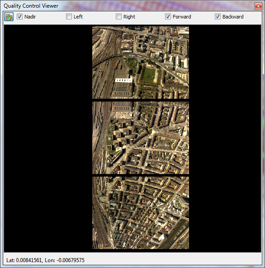This screenshot has height=268, width=265.
Task: Click the image overlay icon in toolbar
Action: 9,17
